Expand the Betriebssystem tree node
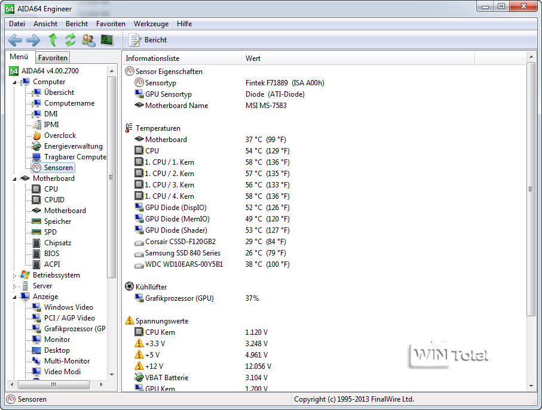The height and width of the screenshot is (410, 542). coord(14,275)
